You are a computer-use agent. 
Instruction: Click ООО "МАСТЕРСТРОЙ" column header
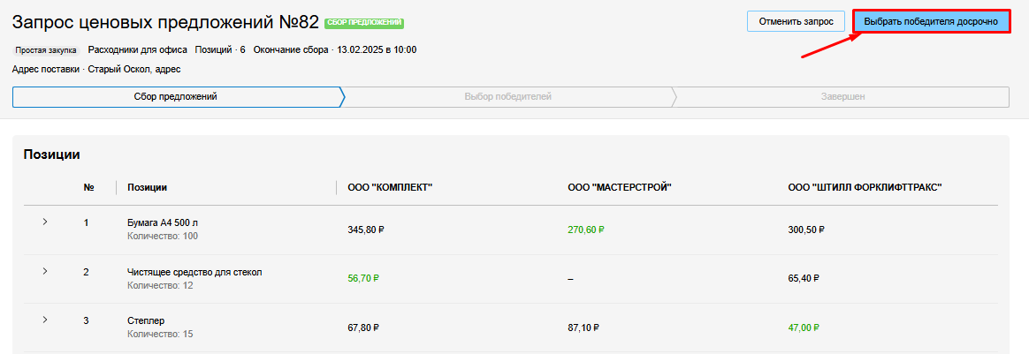coord(620,187)
